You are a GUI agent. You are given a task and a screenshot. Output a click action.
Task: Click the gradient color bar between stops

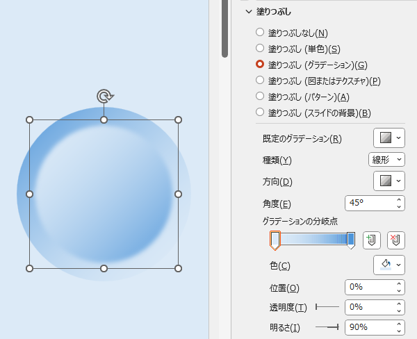(x=313, y=239)
